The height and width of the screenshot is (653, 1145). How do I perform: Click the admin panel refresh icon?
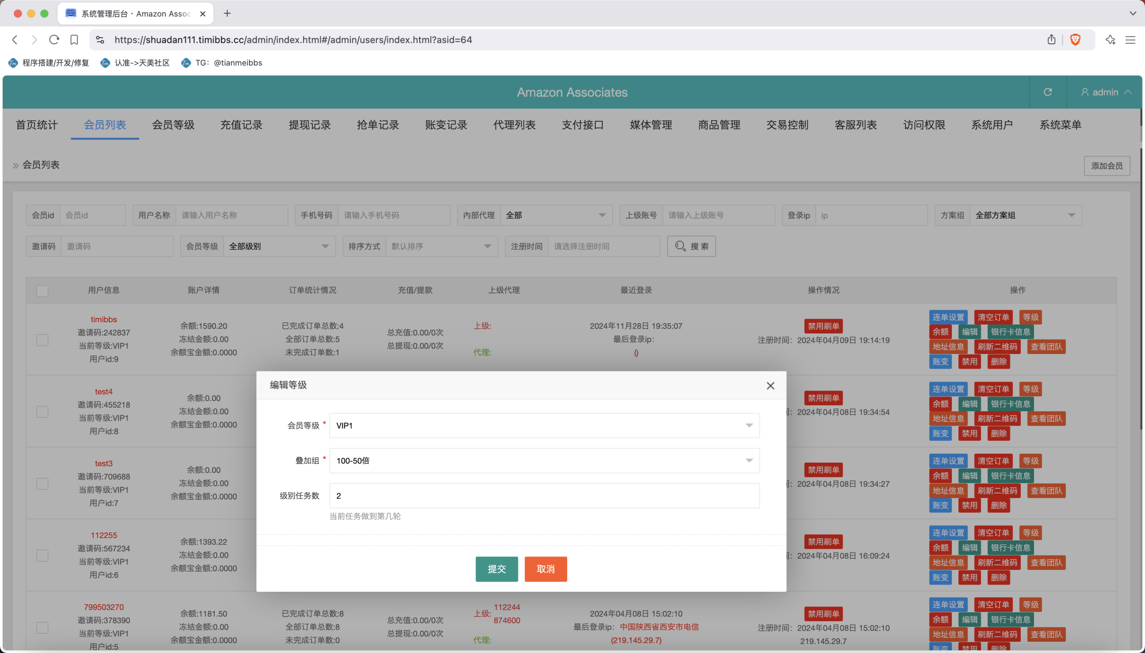point(1047,92)
